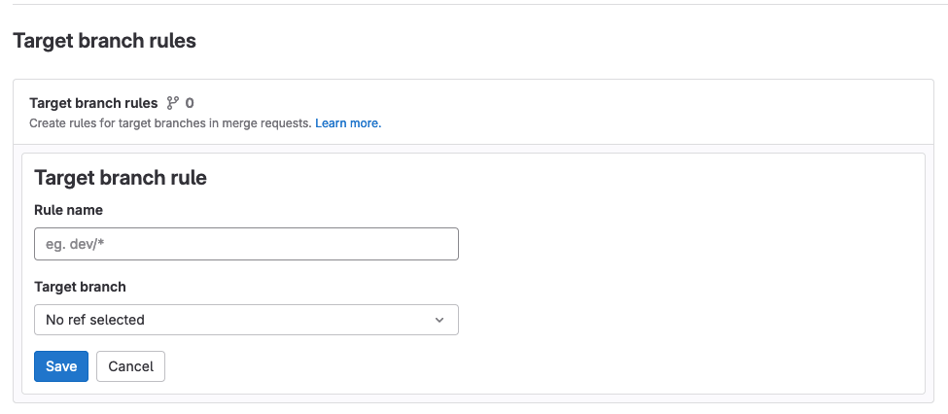This screenshot has height=414, width=948.
Task: Click the branch icon beside Target branch rules
Action: point(173,103)
